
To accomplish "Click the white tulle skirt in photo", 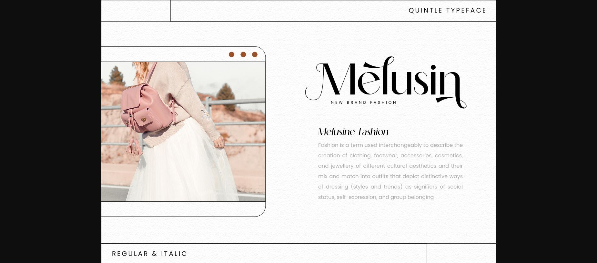I will (181, 164).
